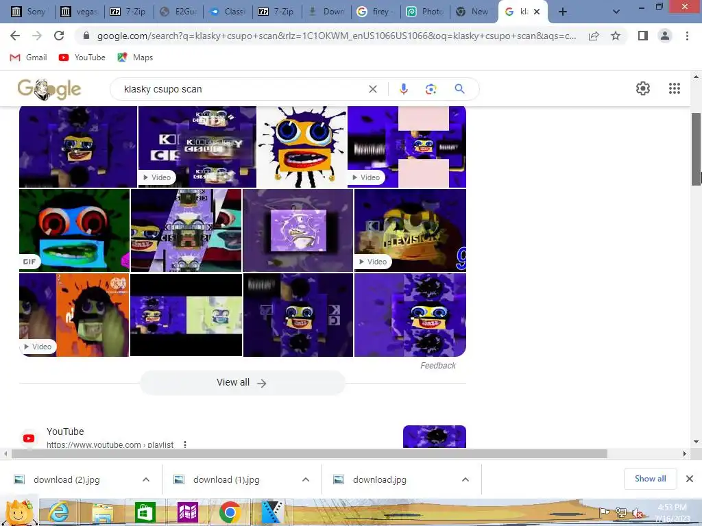Expand options for download (2).jpg
The height and width of the screenshot is (526, 702).
coord(146,479)
